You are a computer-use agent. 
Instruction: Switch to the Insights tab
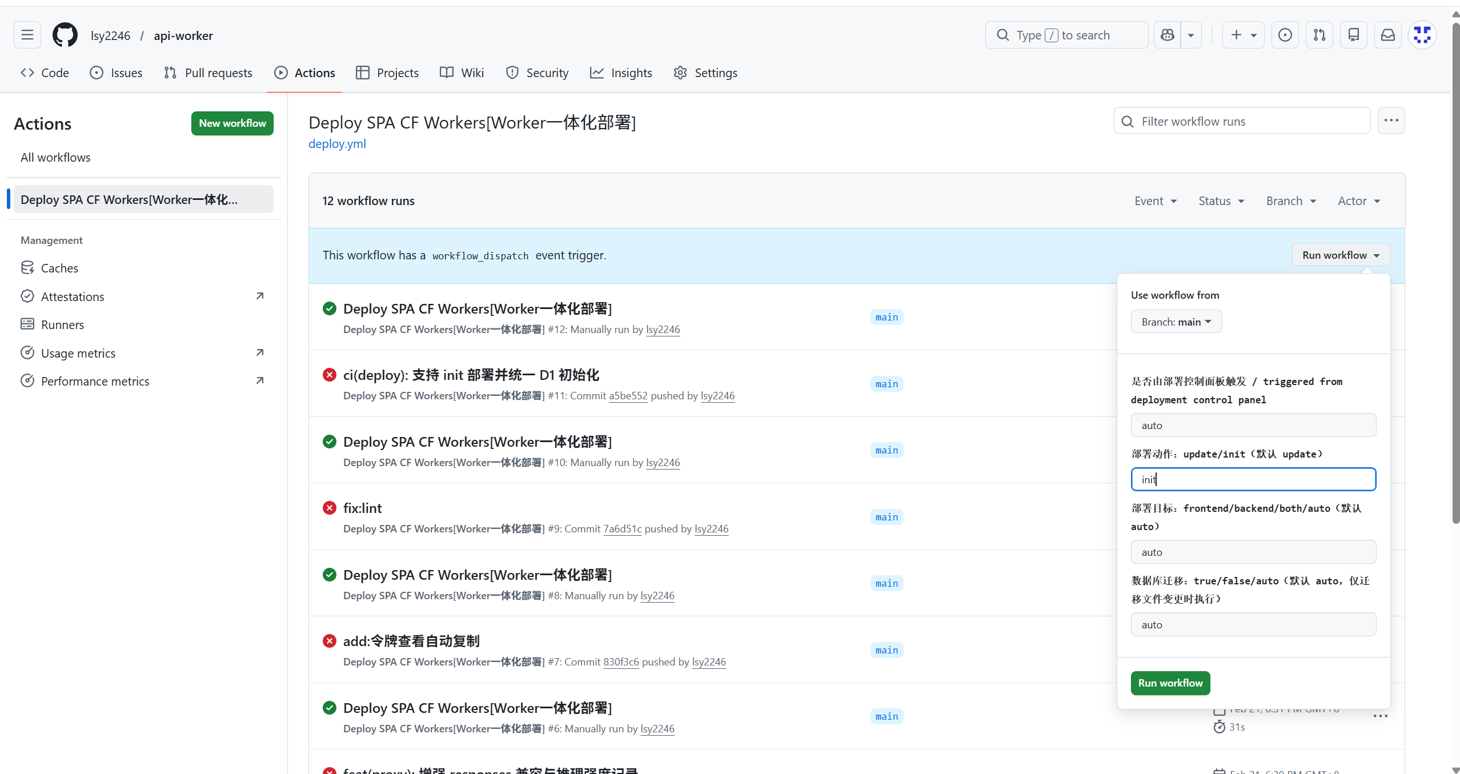tap(621, 73)
